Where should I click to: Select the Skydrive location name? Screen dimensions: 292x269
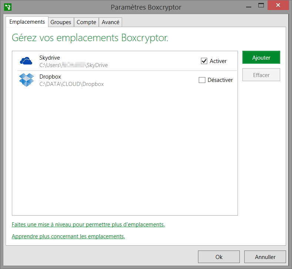(50, 58)
